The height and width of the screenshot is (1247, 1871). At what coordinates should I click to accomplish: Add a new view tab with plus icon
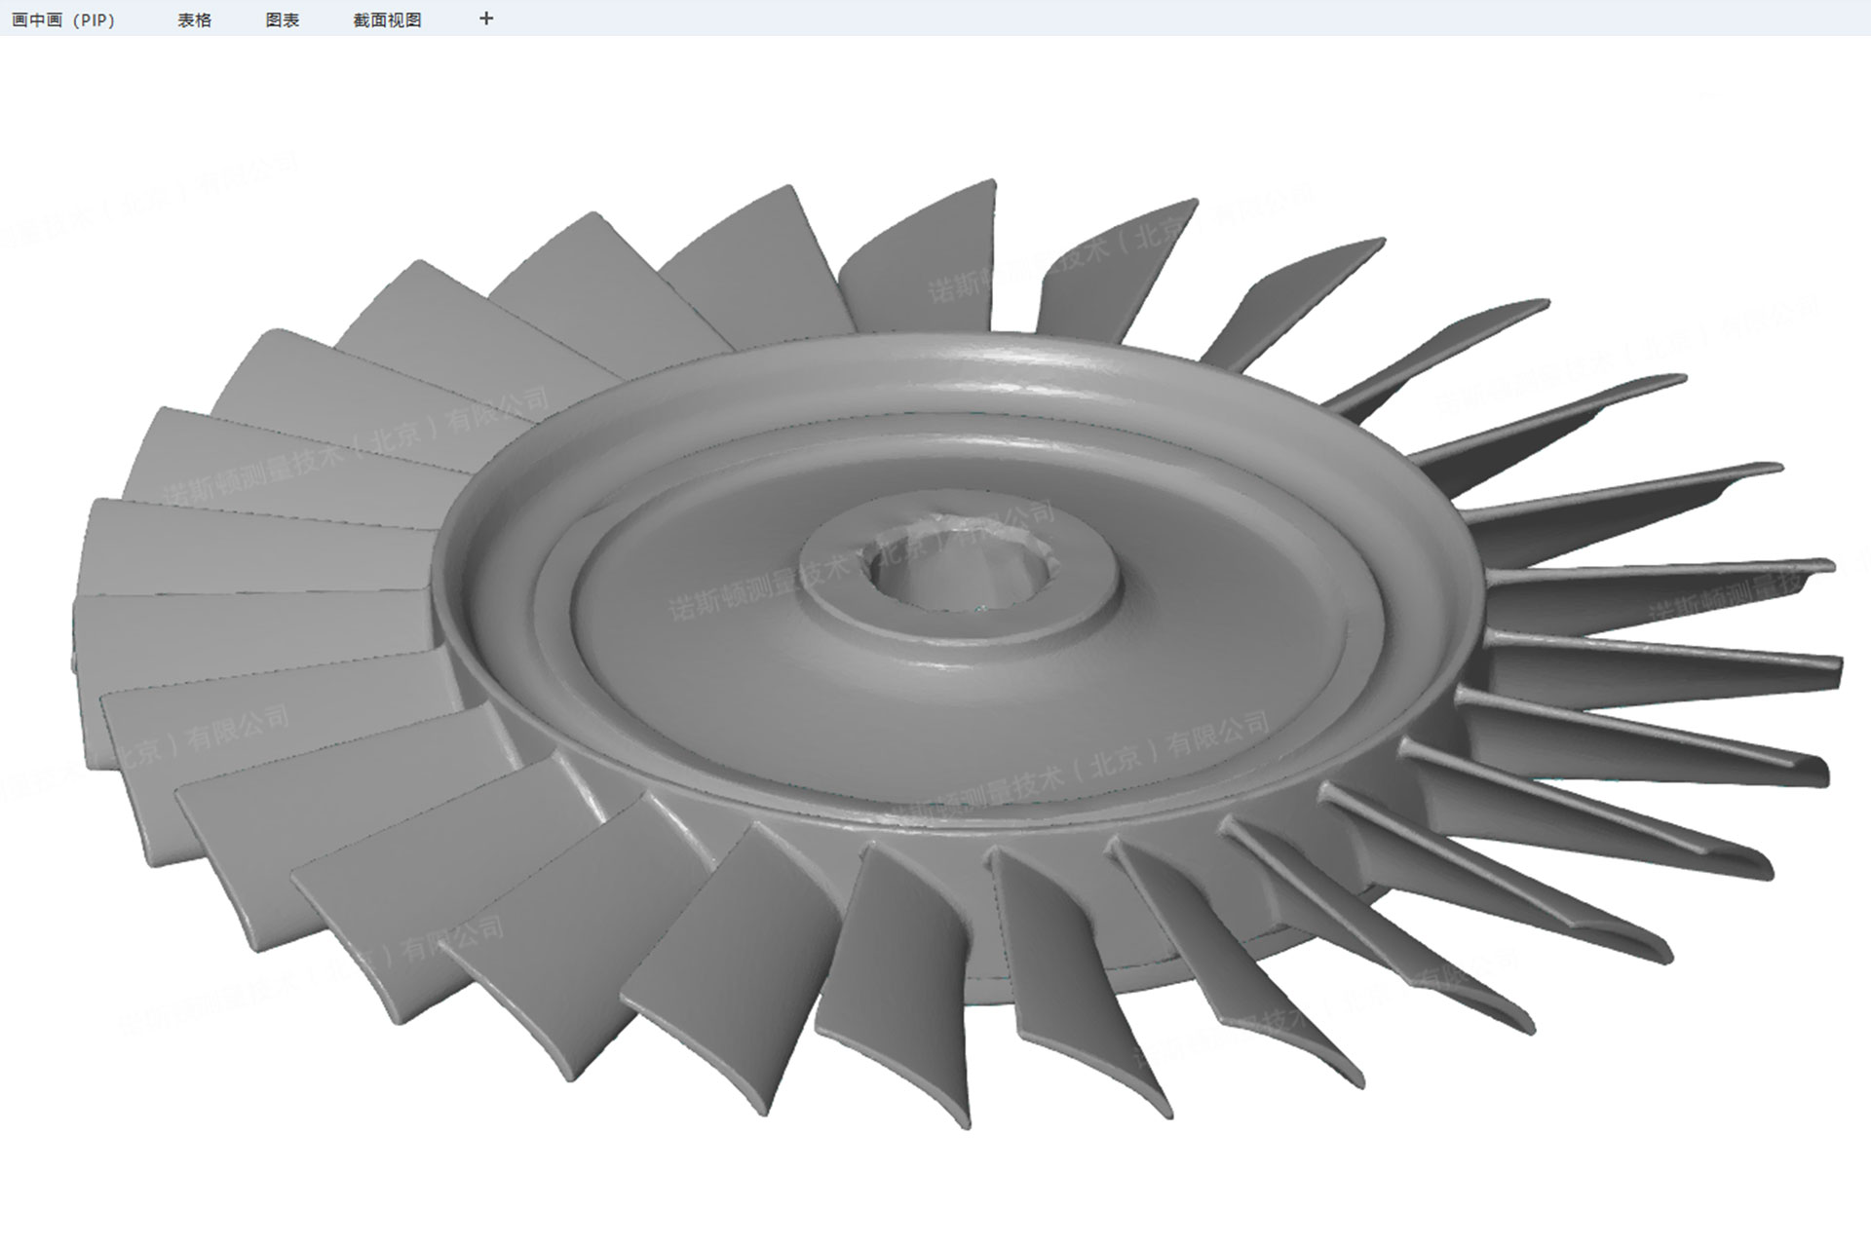click(x=486, y=19)
